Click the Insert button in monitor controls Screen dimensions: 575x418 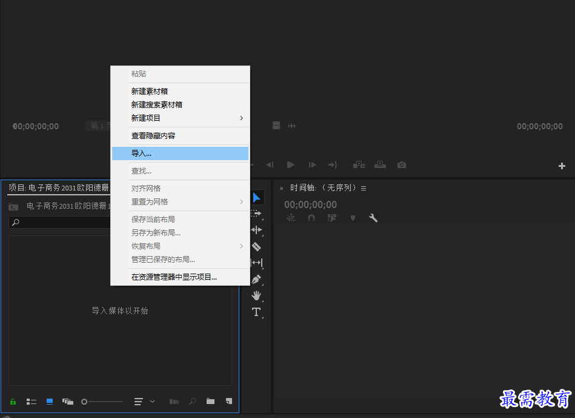coord(359,165)
